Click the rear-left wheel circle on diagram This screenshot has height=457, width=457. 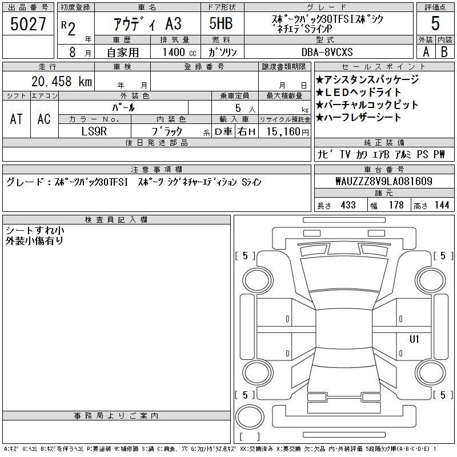[x=258, y=372]
